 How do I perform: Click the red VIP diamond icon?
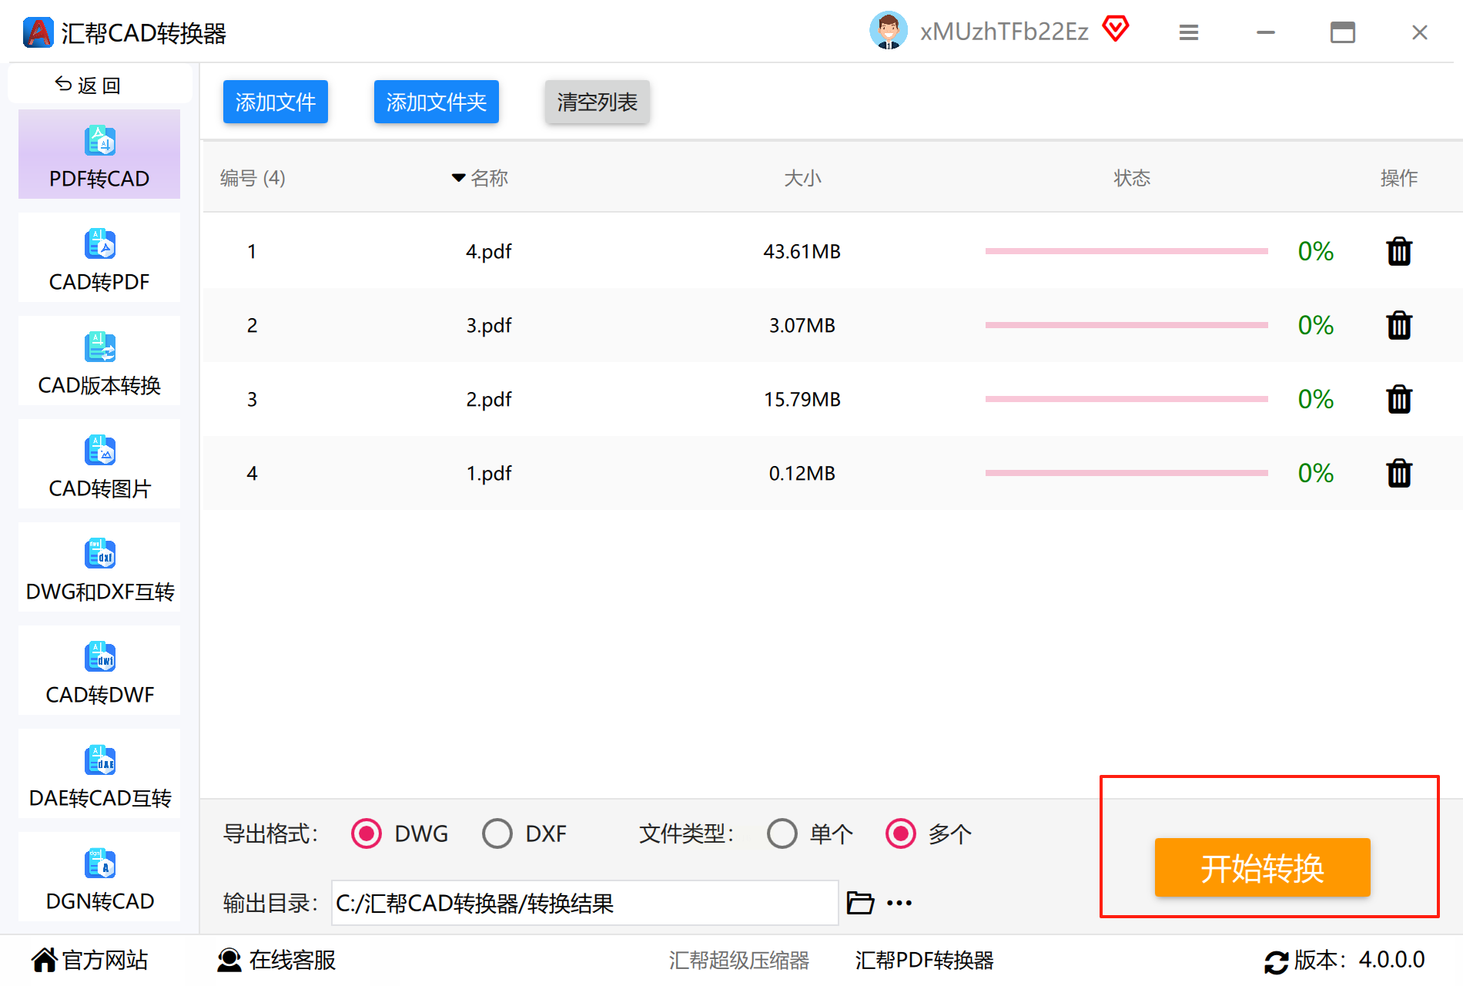[x=1116, y=29]
